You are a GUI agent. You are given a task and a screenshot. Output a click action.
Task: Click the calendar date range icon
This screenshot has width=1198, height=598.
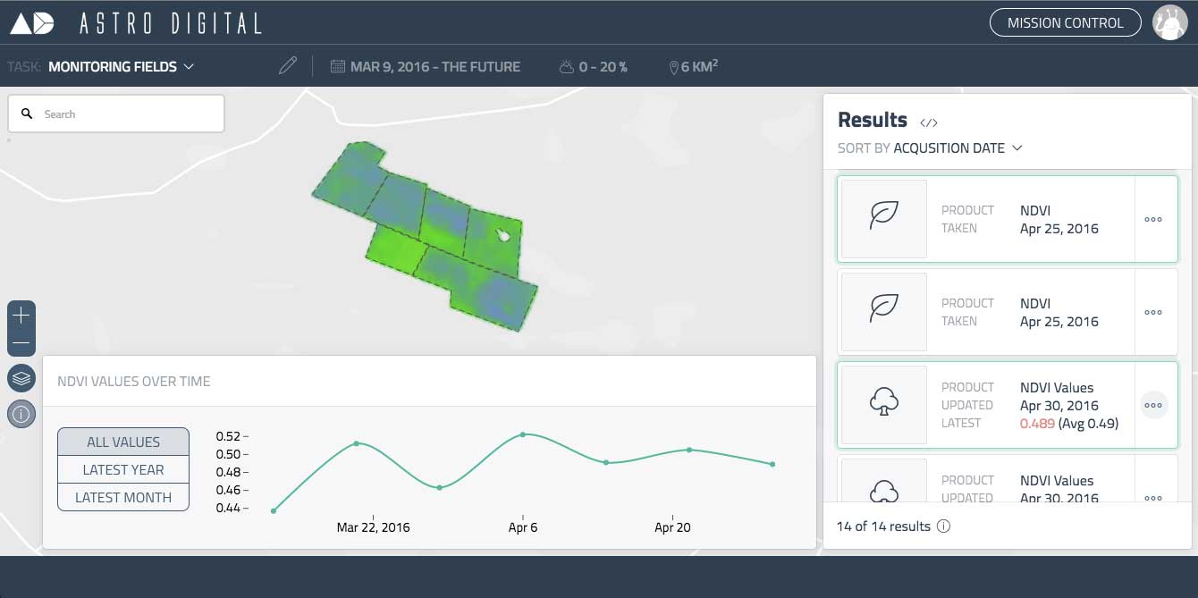point(337,66)
